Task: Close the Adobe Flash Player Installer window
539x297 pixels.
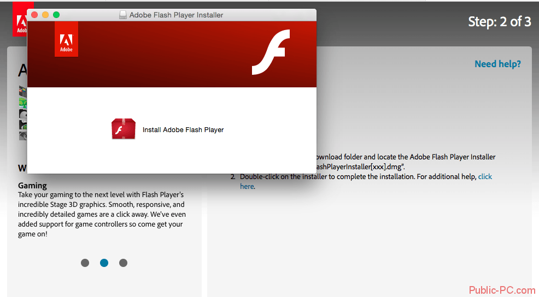Action: pyautogui.click(x=34, y=15)
